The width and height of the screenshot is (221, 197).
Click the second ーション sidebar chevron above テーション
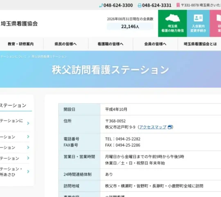tap(28, 147)
